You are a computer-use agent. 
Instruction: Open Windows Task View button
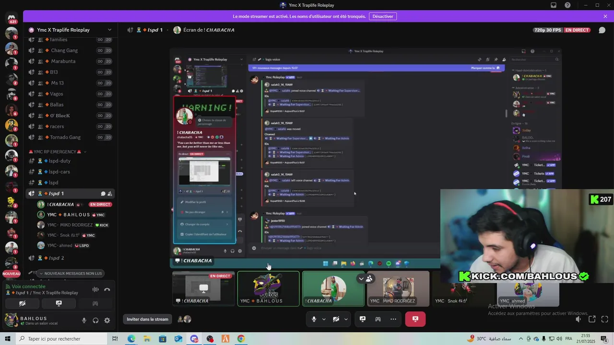pyautogui.click(x=115, y=339)
